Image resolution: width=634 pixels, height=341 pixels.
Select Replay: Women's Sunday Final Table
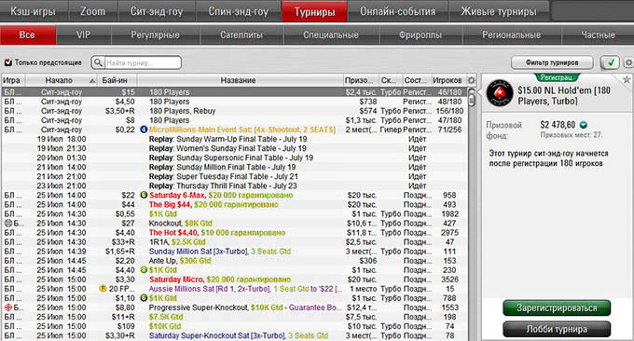click(235, 148)
